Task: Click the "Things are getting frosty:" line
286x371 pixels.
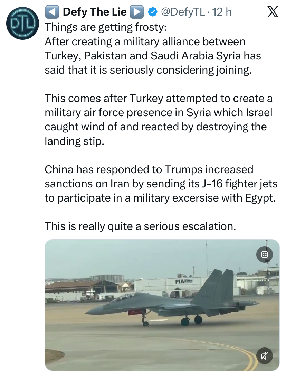Action: [x=106, y=27]
